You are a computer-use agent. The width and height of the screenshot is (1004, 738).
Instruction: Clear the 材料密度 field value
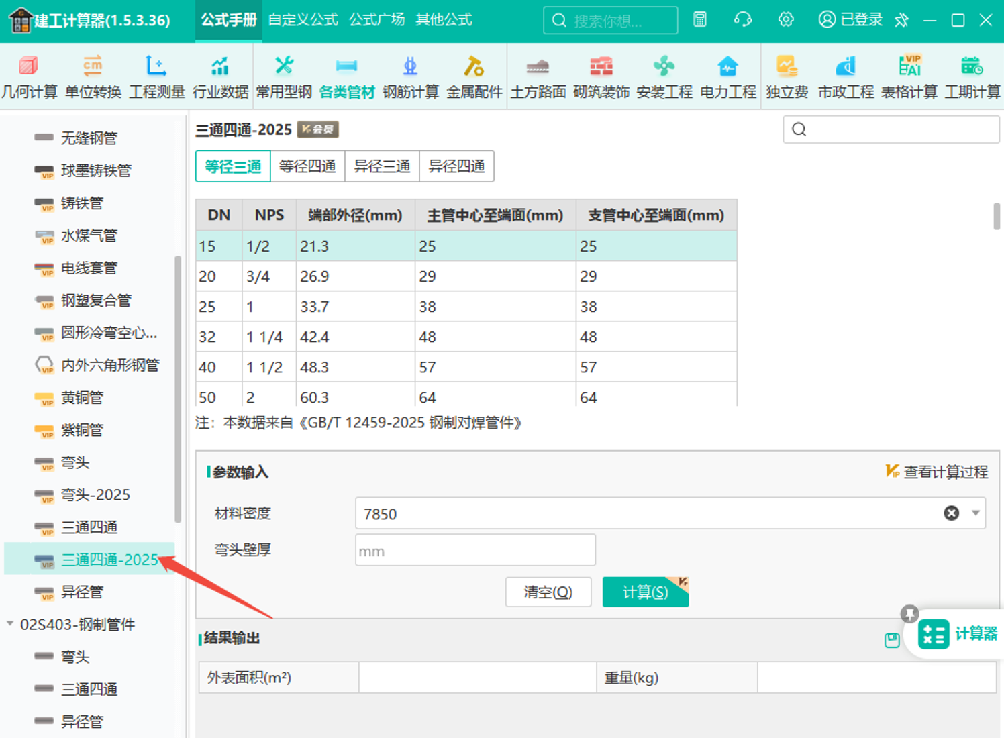(951, 513)
